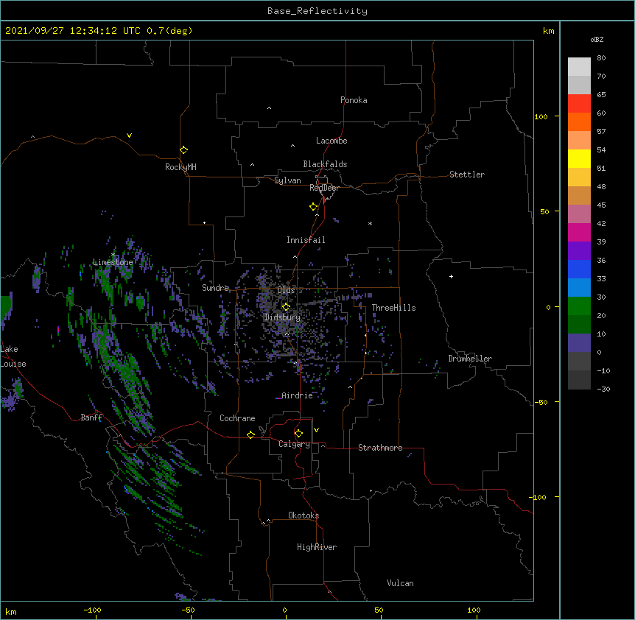This screenshot has width=635, height=620.
Task: Click the RedDeer city label
Action: (x=324, y=188)
